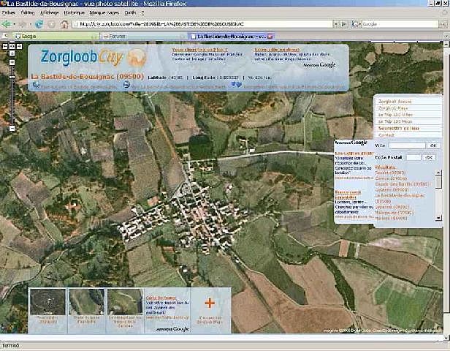The image size is (450, 351).
Task: Click the results list scroll-down arrow
Action: [438, 218]
